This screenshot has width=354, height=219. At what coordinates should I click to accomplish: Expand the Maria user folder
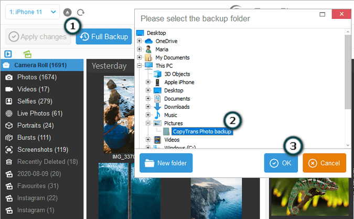coord(140,49)
